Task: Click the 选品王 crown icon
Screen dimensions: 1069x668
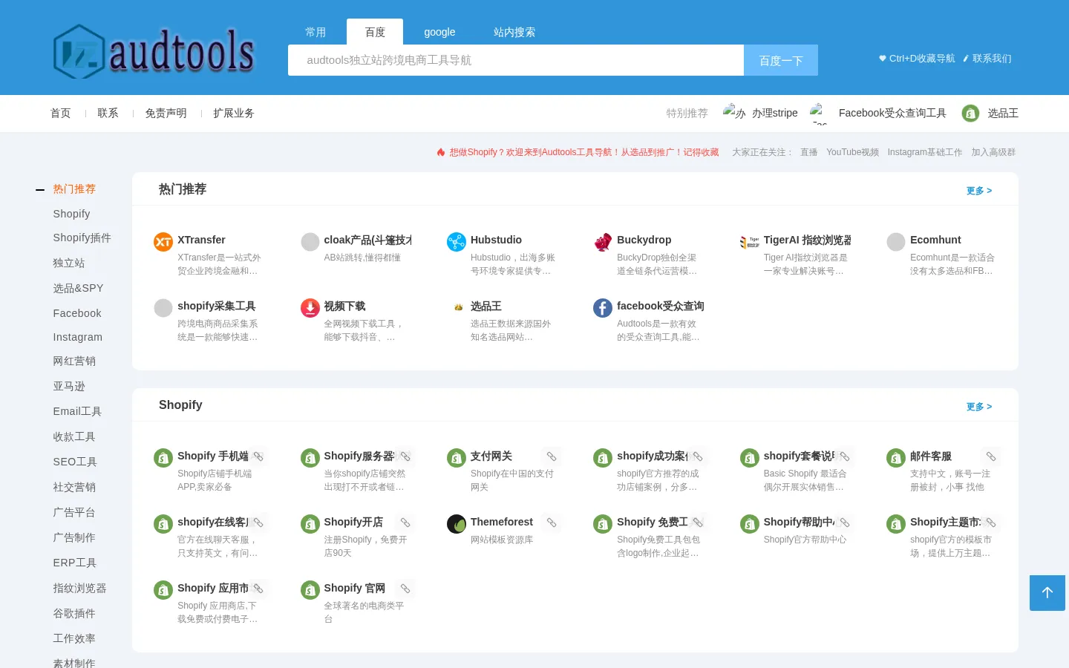Action: pos(458,307)
